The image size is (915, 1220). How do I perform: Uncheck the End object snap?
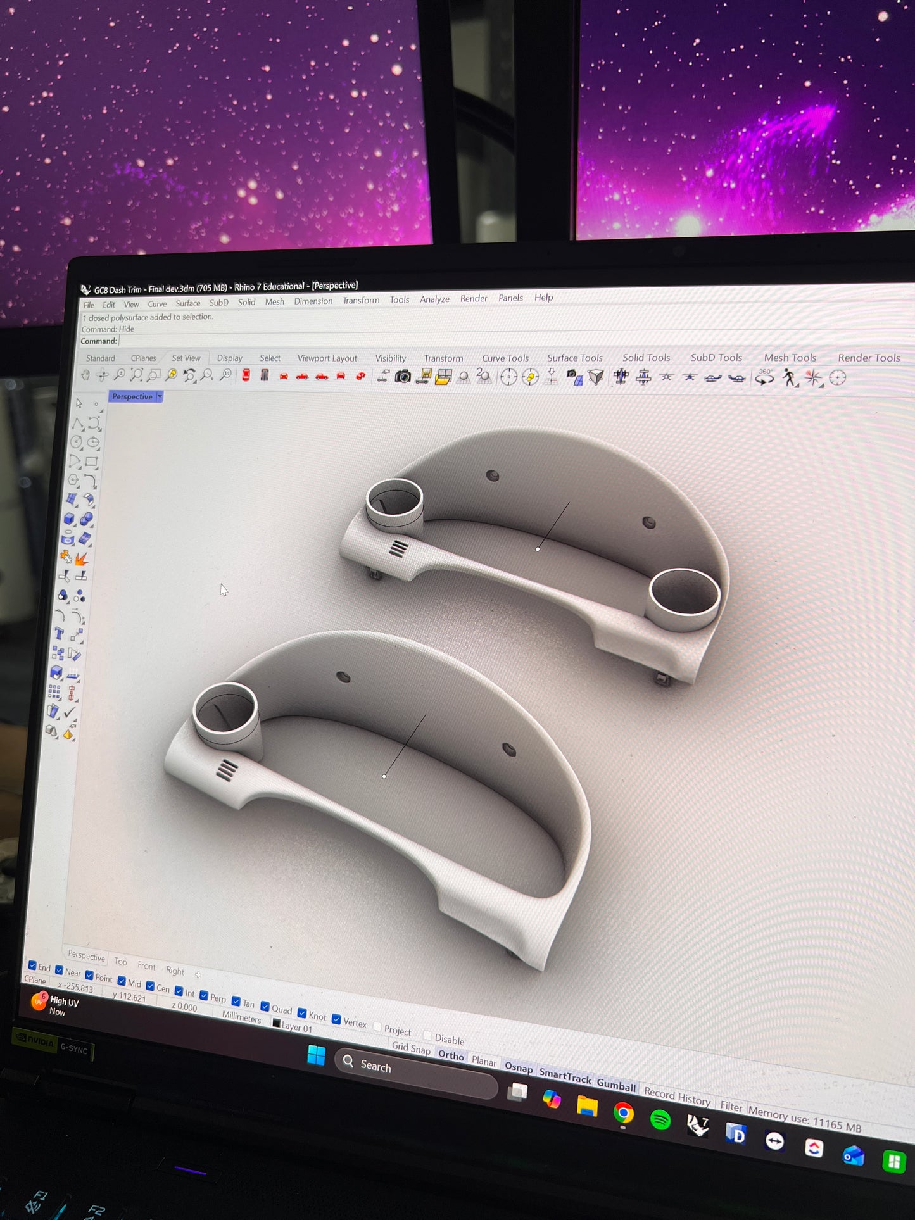tap(32, 965)
